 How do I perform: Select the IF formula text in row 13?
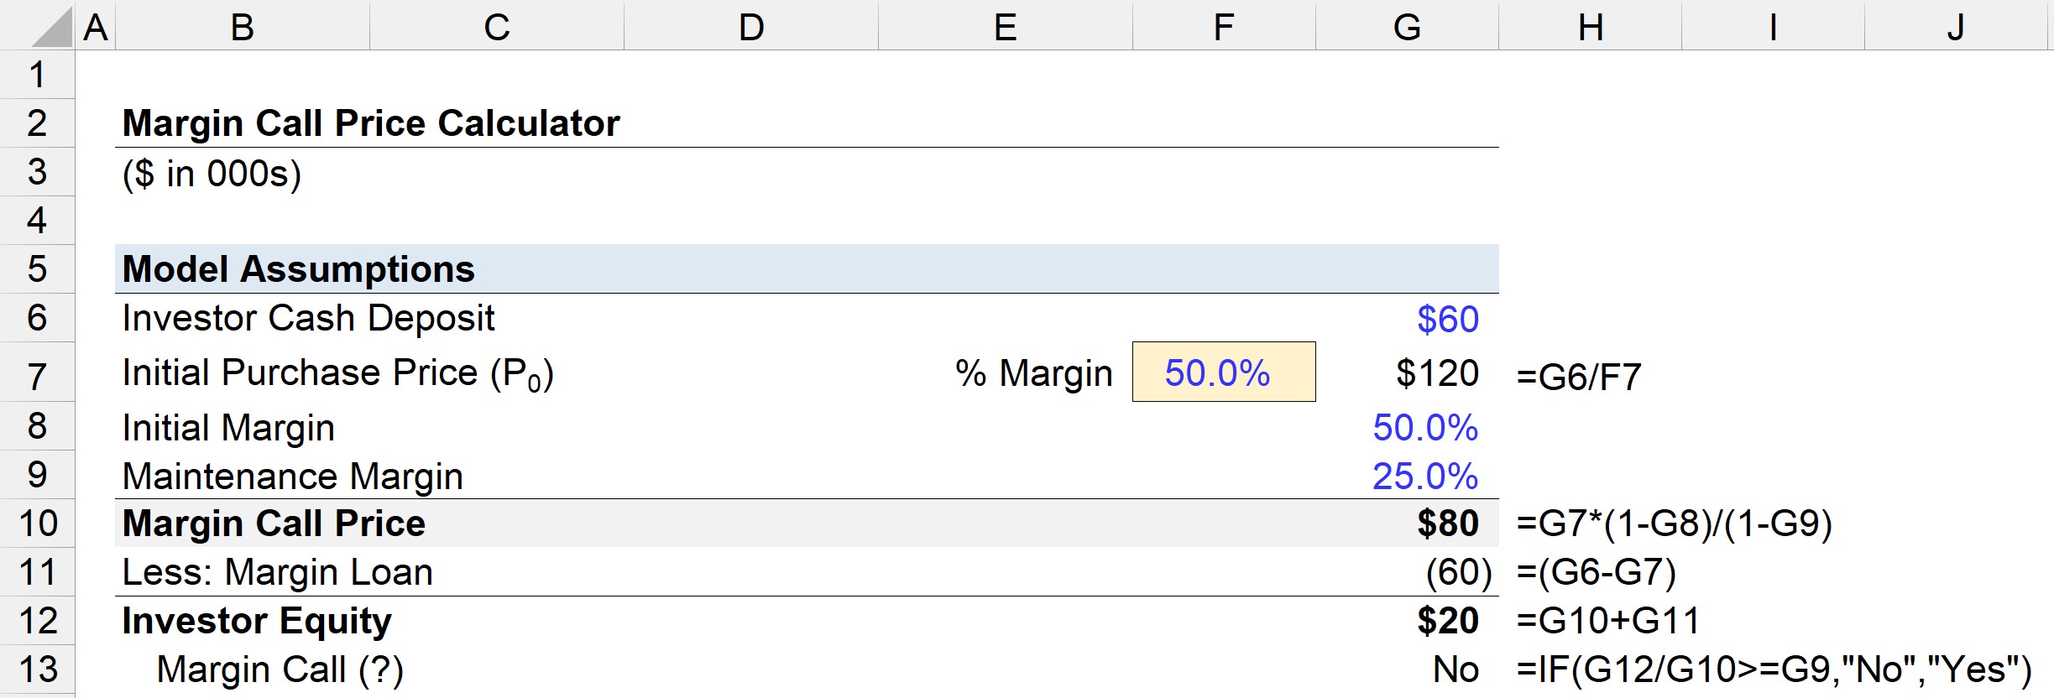pos(1774,669)
